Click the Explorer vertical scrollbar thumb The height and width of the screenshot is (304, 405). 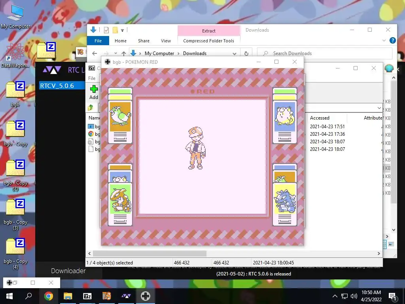(394, 142)
